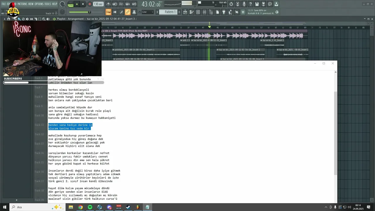Toggle typing keyboard to piano icon
Viewport: 375px width, 211px height.
coord(108,12)
